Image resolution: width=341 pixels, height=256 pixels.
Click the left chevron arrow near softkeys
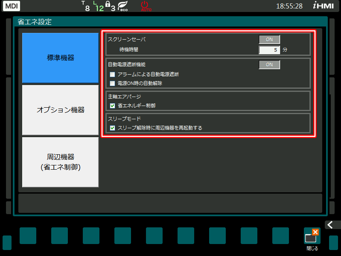click(x=331, y=225)
